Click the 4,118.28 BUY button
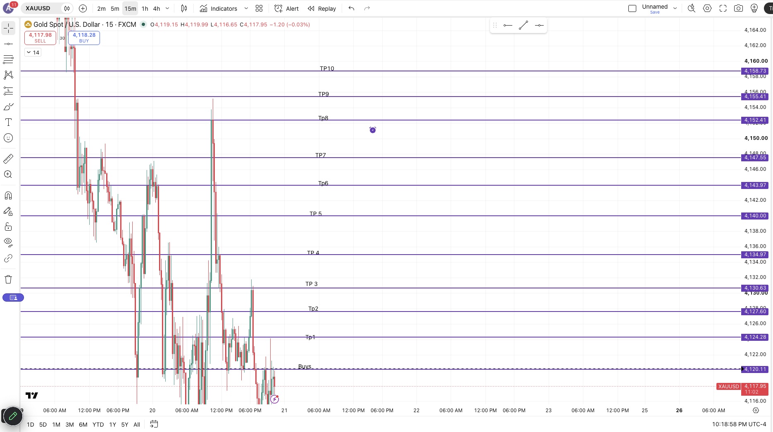Viewport: 773px width, 432px height. (x=84, y=38)
